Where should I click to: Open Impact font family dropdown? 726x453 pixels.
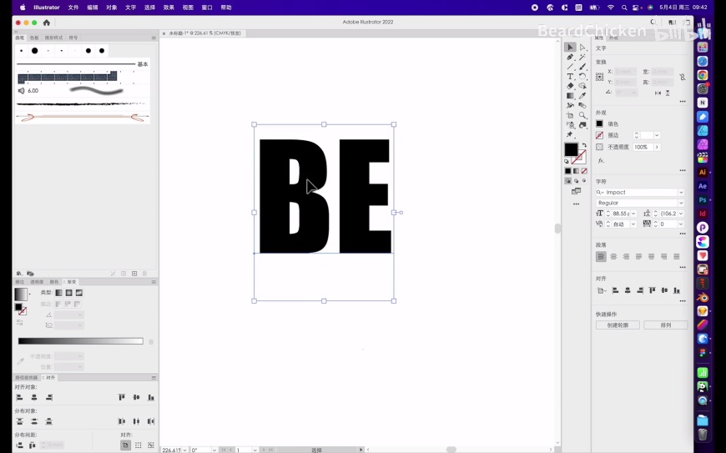click(681, 193)
